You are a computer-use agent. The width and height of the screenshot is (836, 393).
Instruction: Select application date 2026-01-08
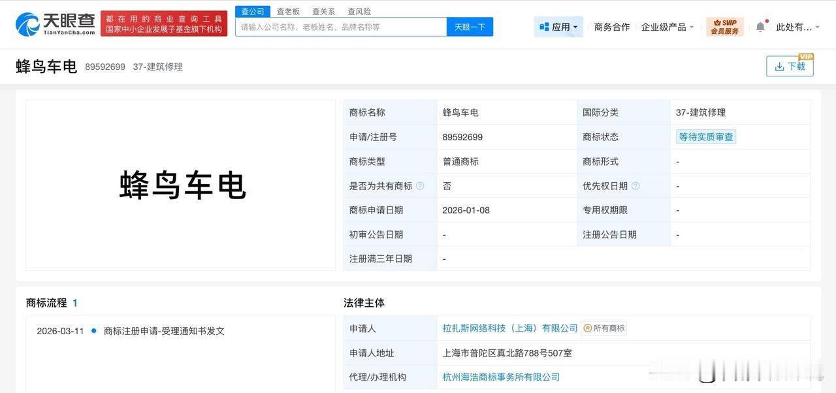pyautogui.click(x=466, y=210)
